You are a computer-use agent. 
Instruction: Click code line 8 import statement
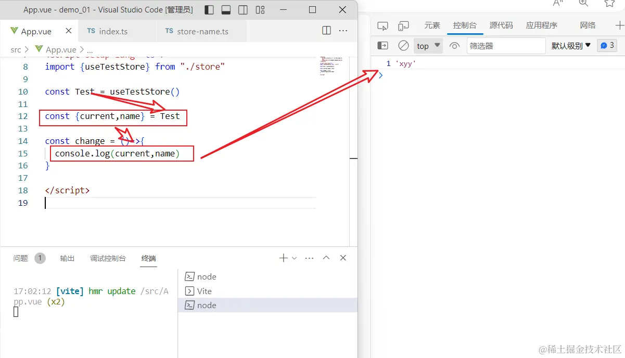(x=135, y=67)
